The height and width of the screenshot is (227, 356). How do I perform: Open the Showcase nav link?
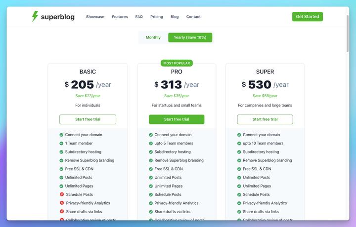pos(95,17)
